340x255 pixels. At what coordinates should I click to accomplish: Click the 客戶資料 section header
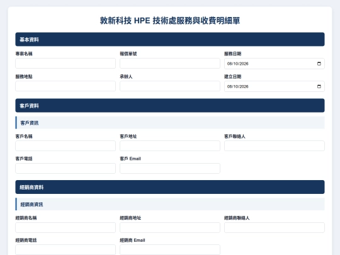[170, 105]
